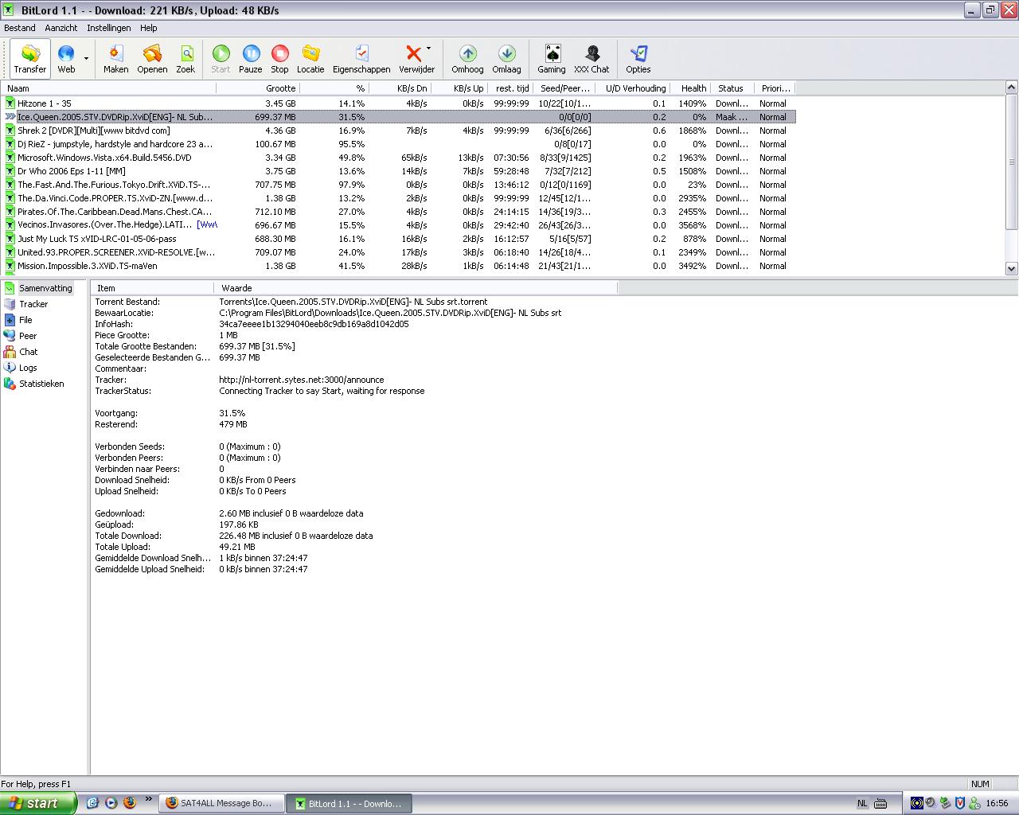Sort torrents by Grootte column header
The width and height of the screenshot is (1019, 815).
coord(258,88)
